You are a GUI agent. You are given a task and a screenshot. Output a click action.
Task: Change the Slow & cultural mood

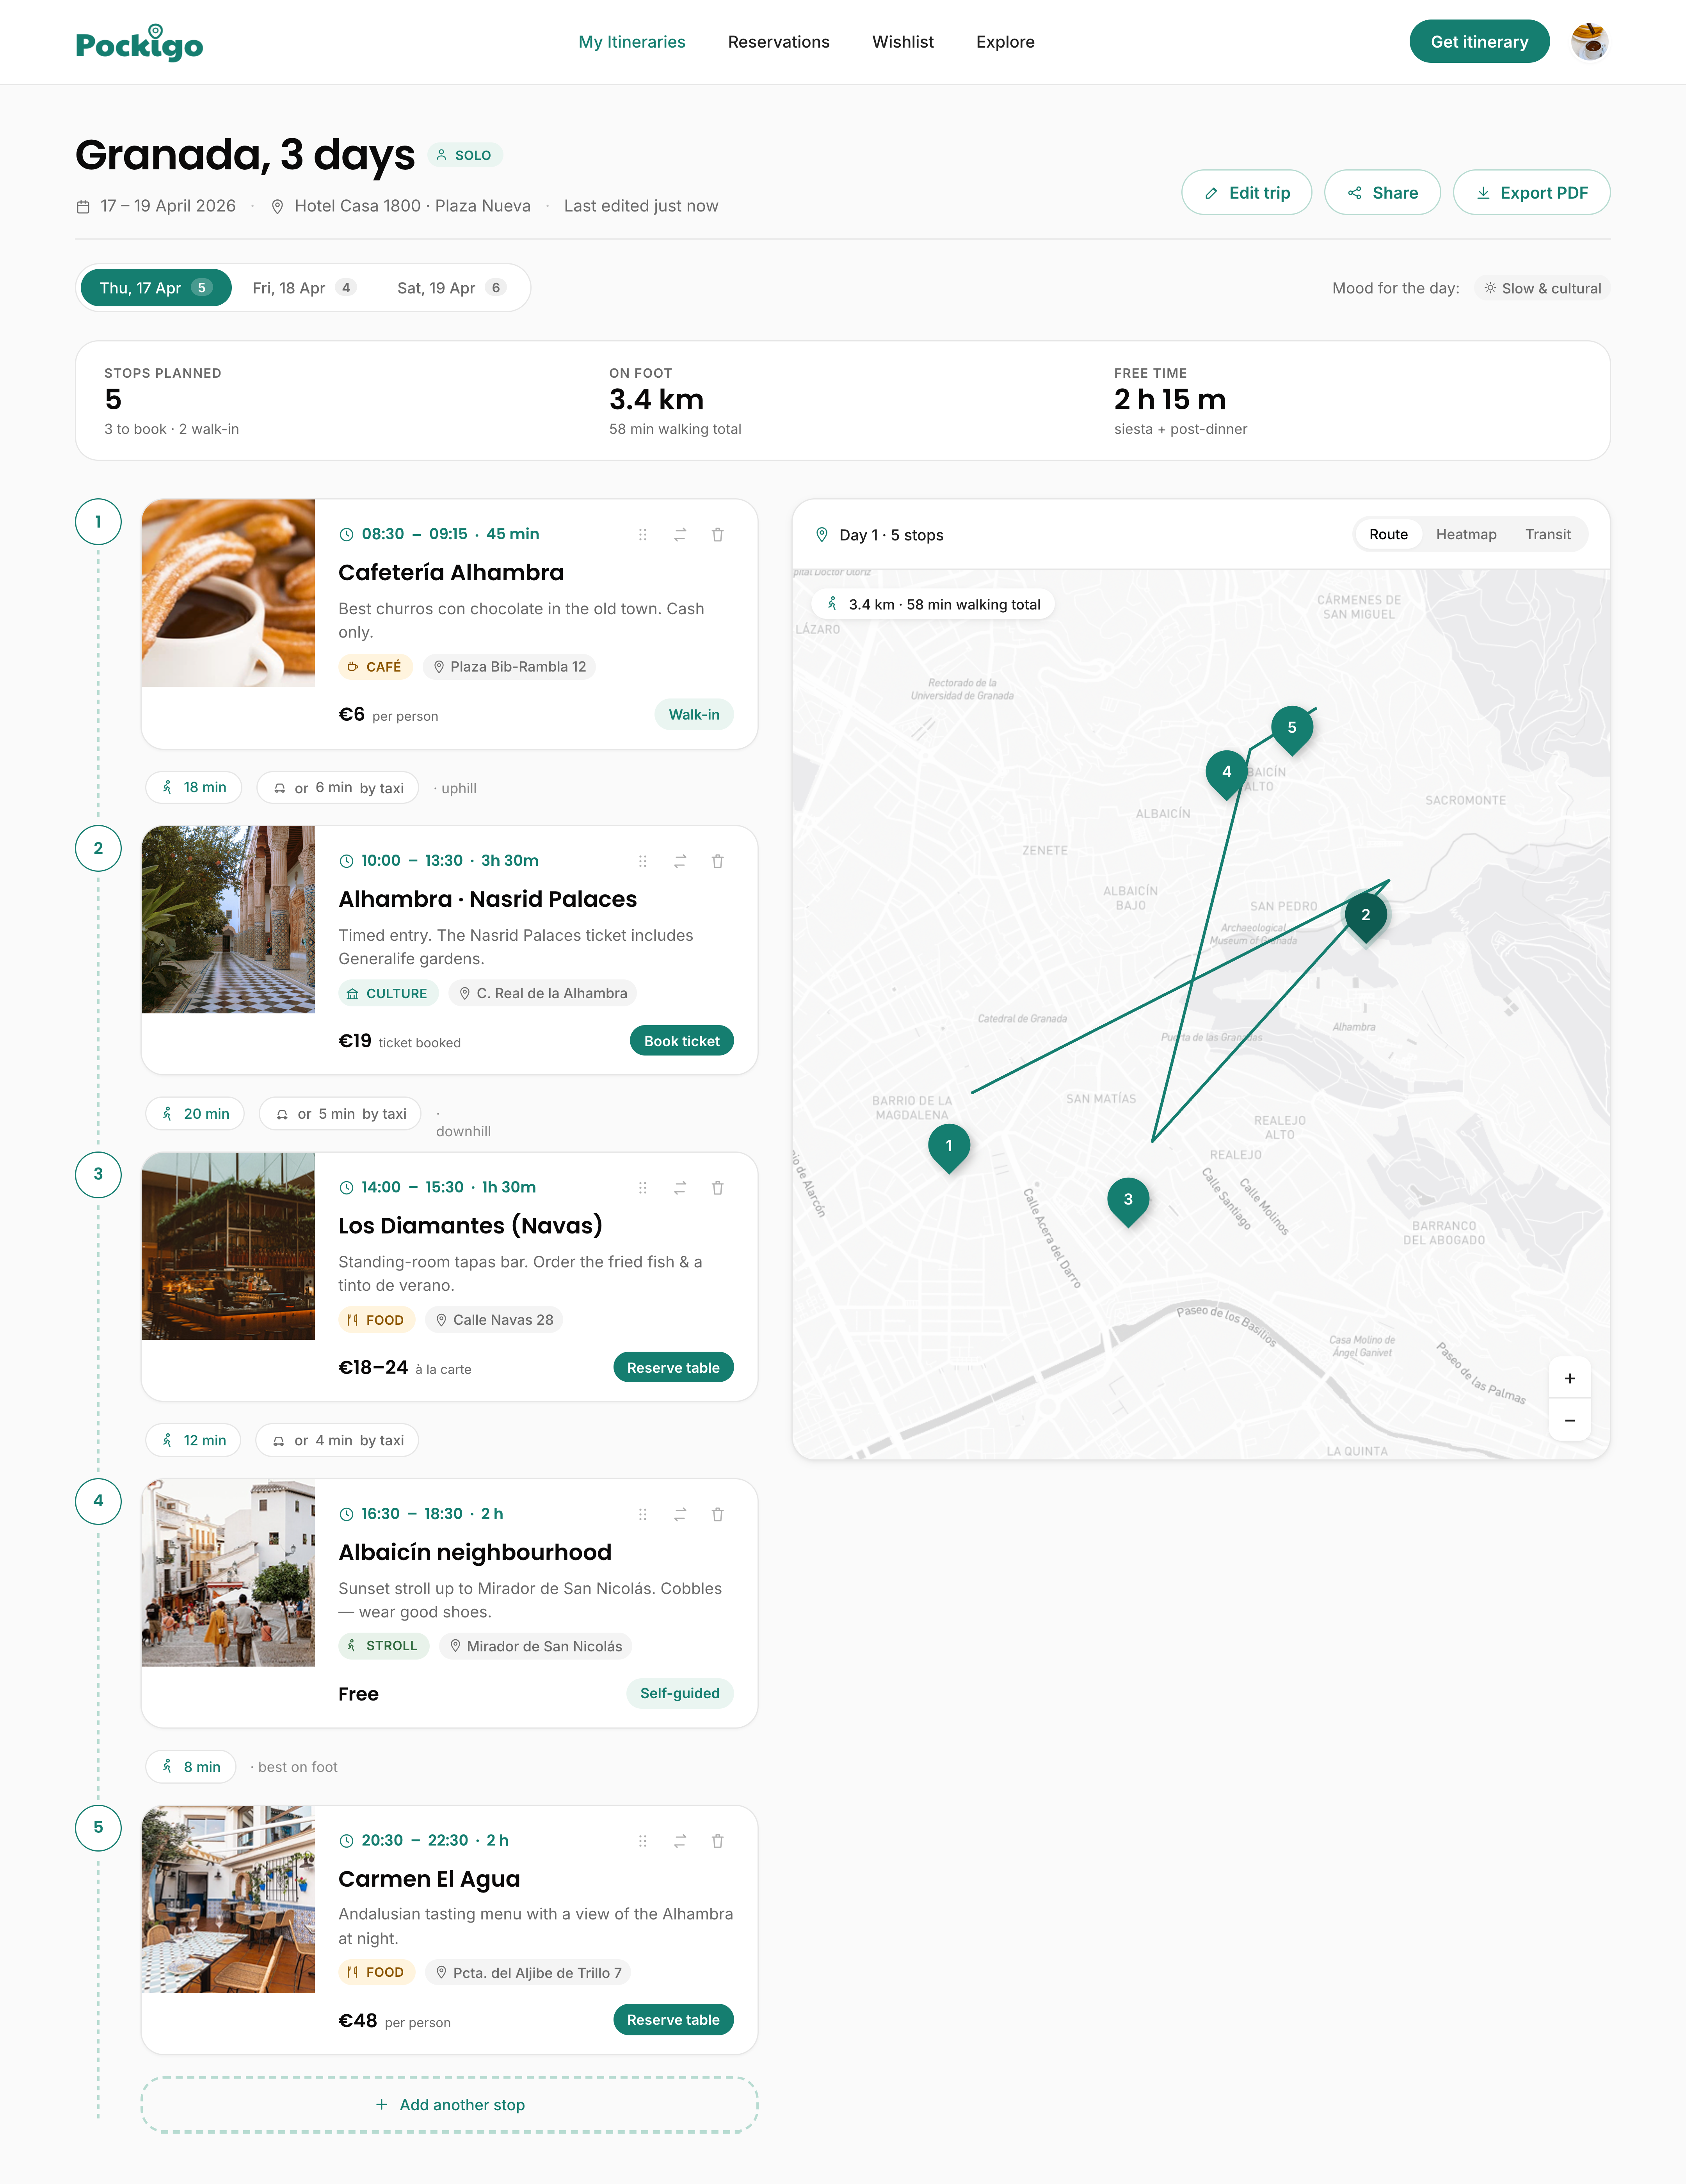tap(1542, 288)
